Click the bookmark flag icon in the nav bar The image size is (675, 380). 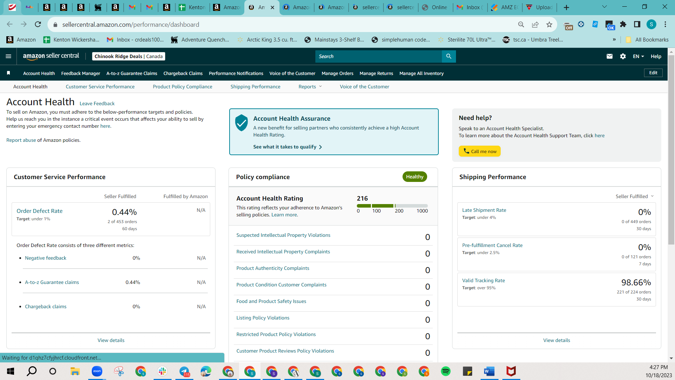pos(8,73)
